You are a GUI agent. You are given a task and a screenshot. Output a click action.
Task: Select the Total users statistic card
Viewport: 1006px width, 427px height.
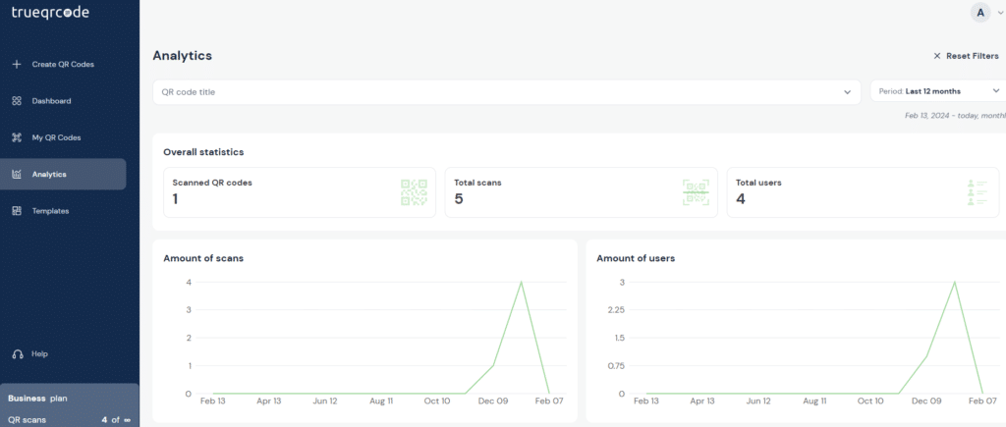click(x=863, y=192)
